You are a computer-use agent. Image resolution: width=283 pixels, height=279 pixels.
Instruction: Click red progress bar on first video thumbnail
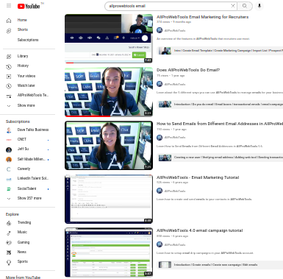70,63
